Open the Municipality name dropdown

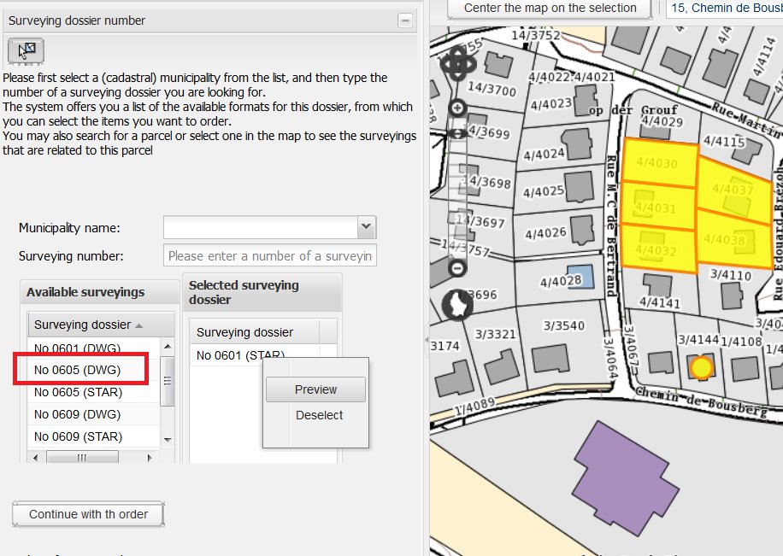(x=366, y=227)
